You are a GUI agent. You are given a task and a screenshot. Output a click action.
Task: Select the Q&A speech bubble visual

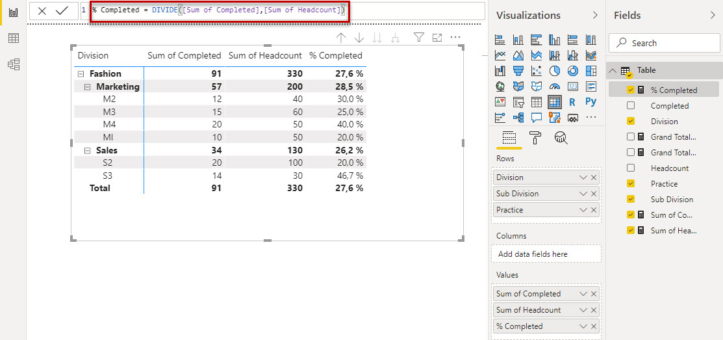coord(537,117)
